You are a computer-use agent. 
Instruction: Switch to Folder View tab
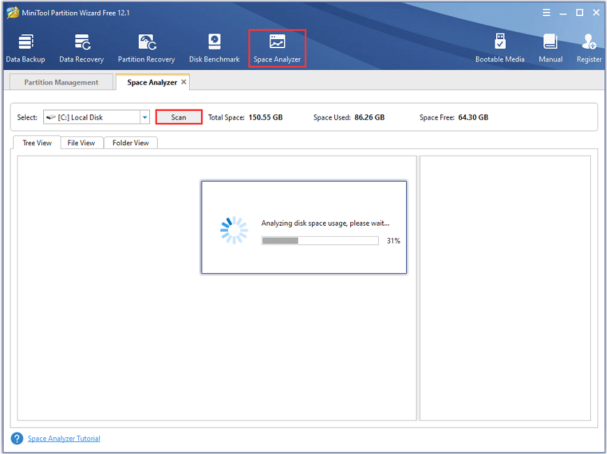tap(130, 142)
